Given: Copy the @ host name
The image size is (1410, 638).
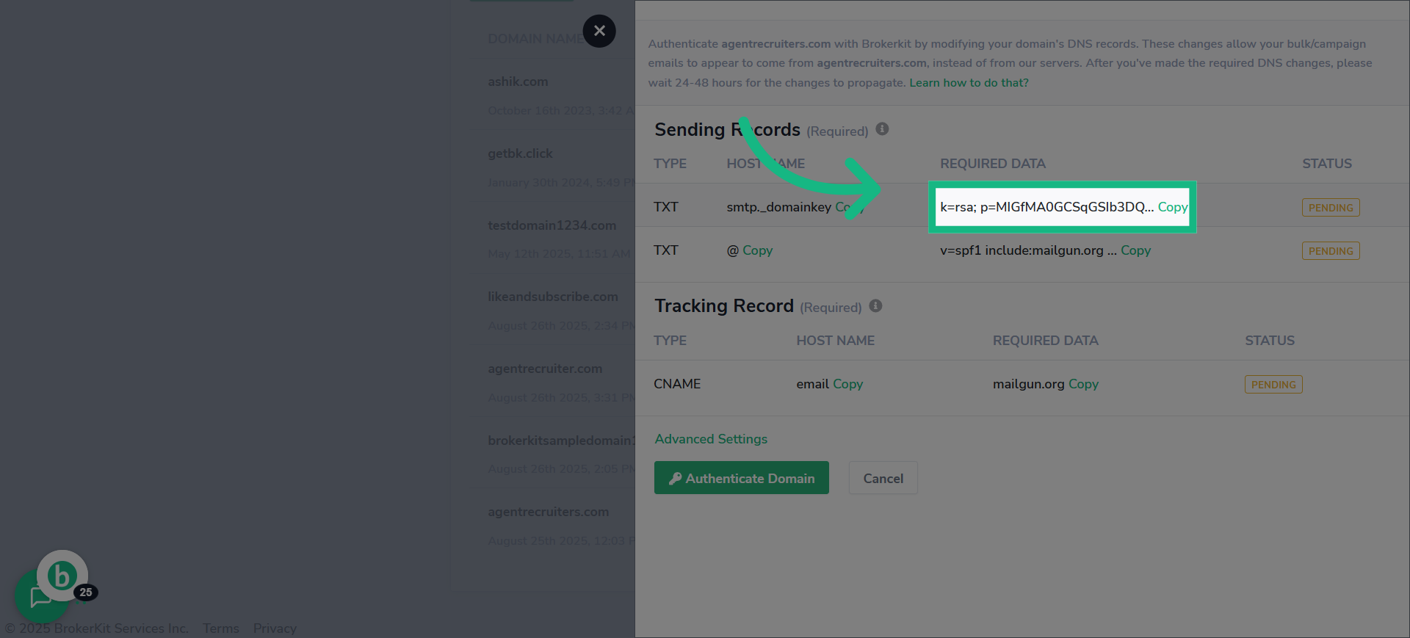Looking at the screenshot, I should tap(757, 250).
